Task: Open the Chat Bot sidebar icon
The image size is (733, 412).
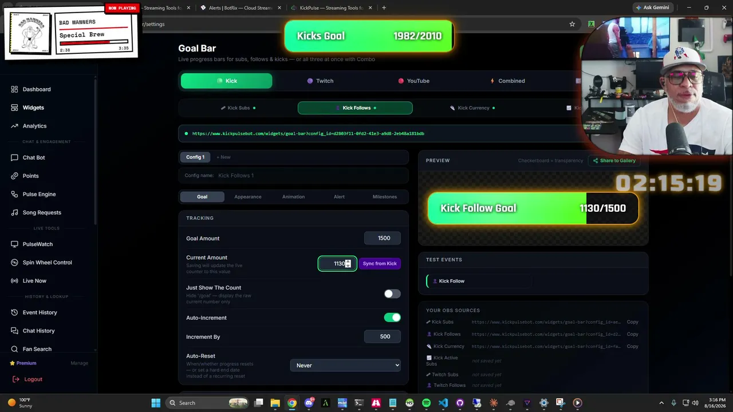Action: tap(14, 157)
